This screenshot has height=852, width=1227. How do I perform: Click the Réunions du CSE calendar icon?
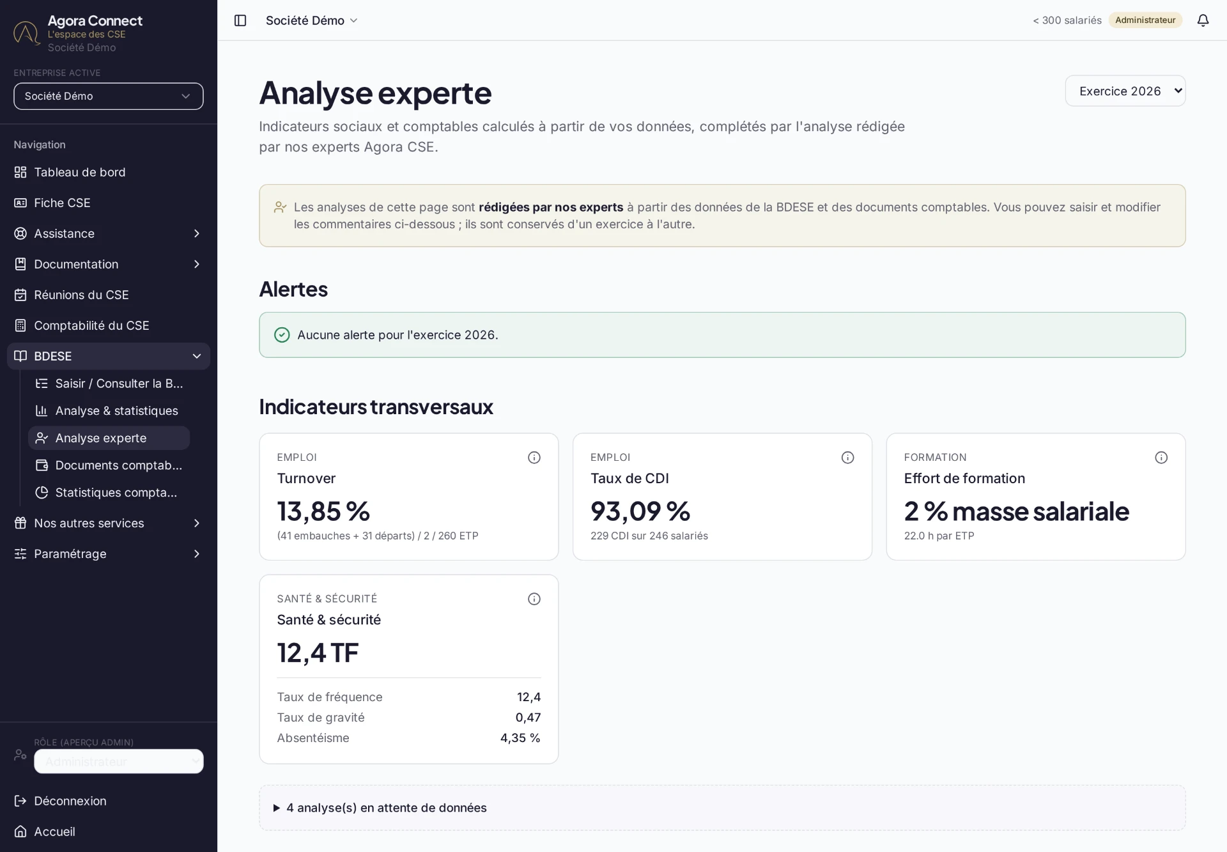[20, 295]
